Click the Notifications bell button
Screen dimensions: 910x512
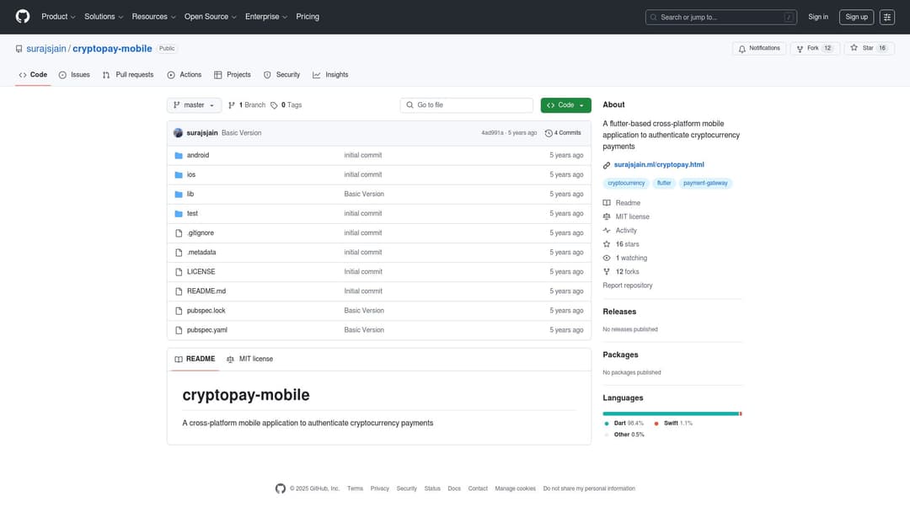coord(759,49)
